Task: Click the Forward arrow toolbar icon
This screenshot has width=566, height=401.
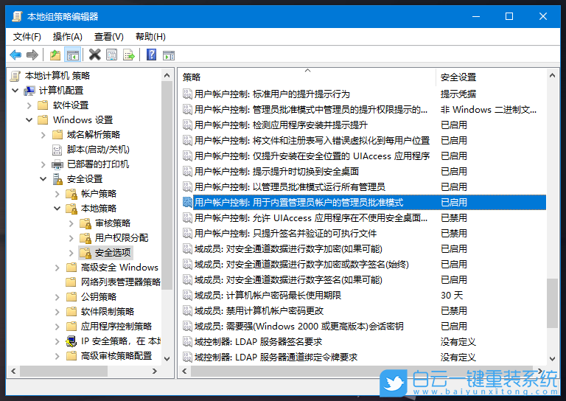Action: pyautogui.click(x=32, y=55)
